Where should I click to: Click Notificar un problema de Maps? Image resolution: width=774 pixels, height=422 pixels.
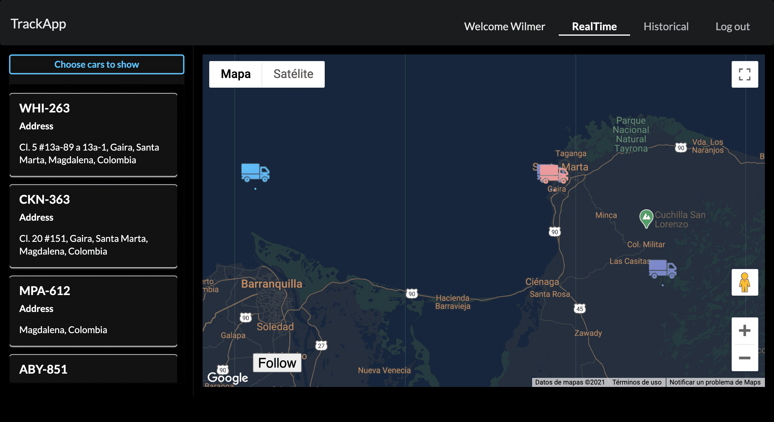[x=715, y=382]
